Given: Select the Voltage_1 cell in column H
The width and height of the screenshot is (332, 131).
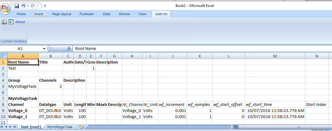Looking at the screenshot, I should [132, 117].
